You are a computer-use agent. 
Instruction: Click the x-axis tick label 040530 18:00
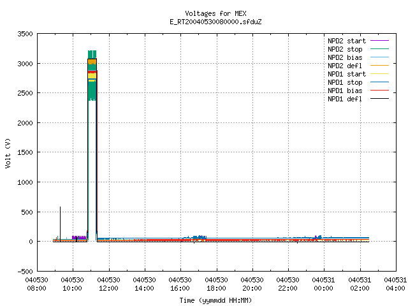(x=216, y=284)
